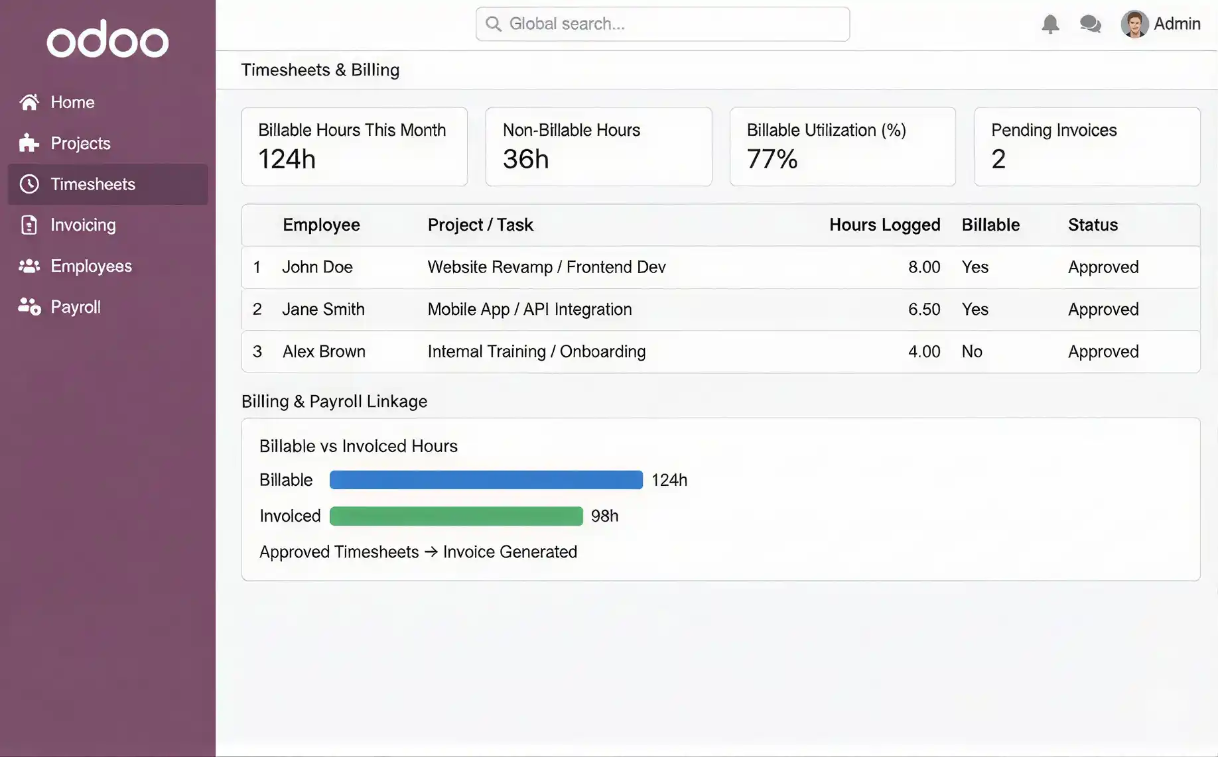The image size is (1218, 757).
Task: Click the Admin avatar picture
Action: pos(1134,23)
